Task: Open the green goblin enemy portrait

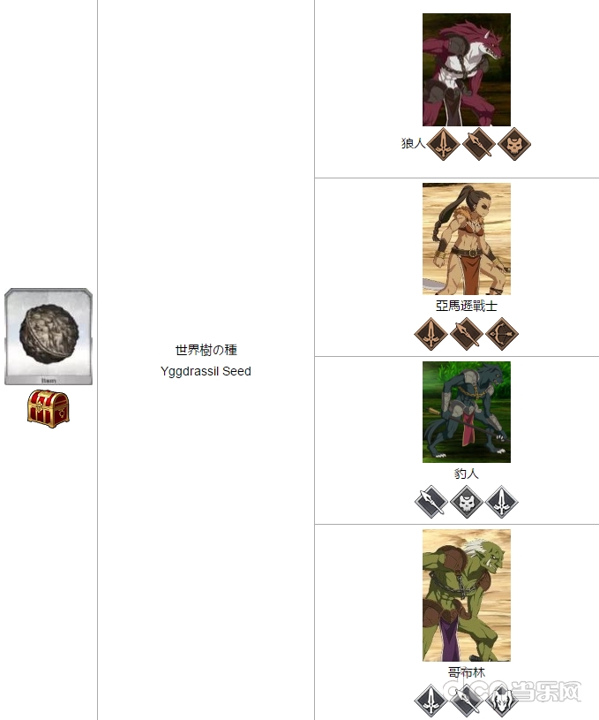Action: tap(467, 595)
